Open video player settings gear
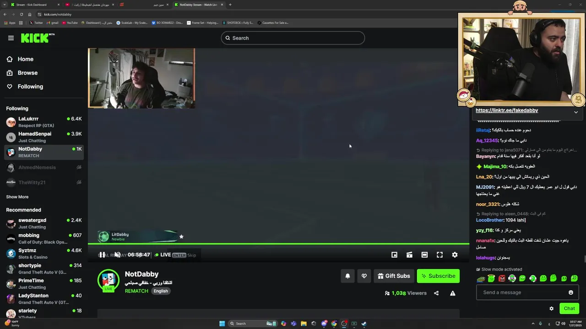 (x=455, y=255)
